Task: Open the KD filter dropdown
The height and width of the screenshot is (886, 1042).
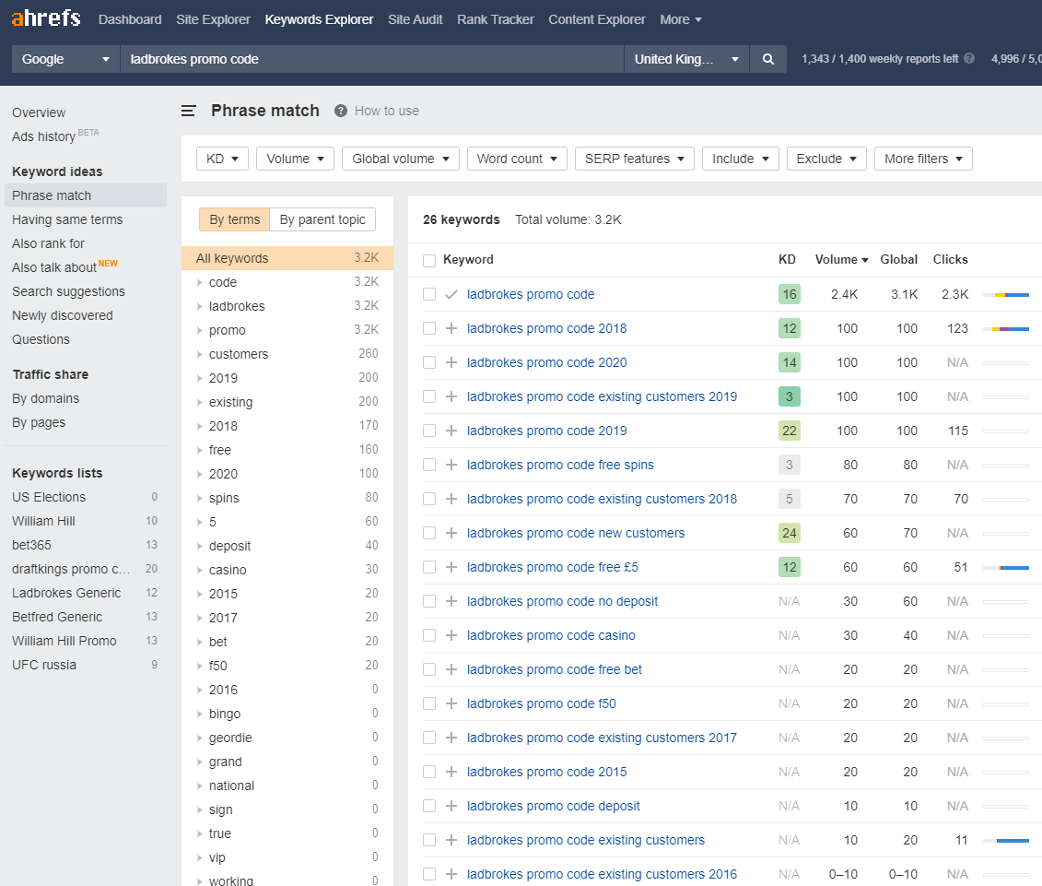Action: pyautogui.click(x=223, y=159)
